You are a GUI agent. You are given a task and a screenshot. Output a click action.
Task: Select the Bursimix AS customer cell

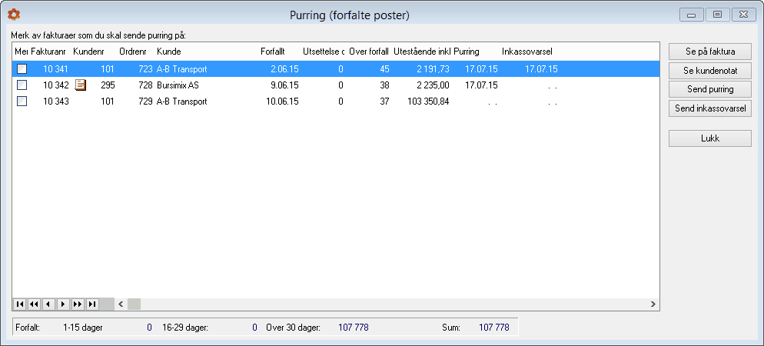(x=178, y=85)
